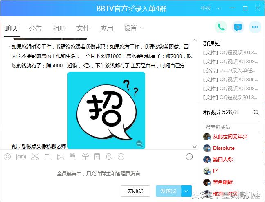Image resolution: width=265 pixels, height=202 pixels.
Task: Click the avatar of 黑色幽默
Action: pyautogui.click(x=207, y=182)
